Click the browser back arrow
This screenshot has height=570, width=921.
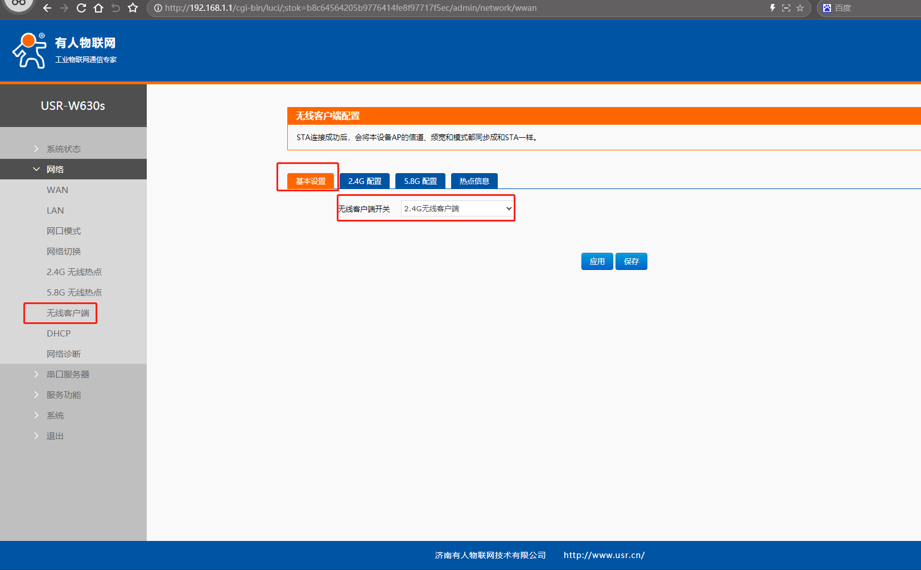click(x=47, y=8)
